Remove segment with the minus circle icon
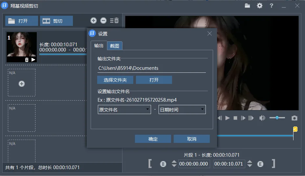The image size is (305, 176). point(103,20)
